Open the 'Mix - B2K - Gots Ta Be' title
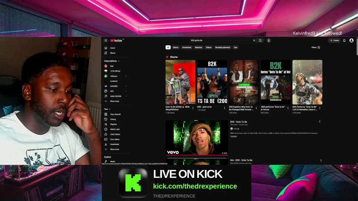This screenshot has height=201, width=358. coord(241,160)
